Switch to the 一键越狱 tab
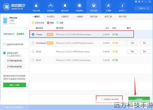 (79, 17)
